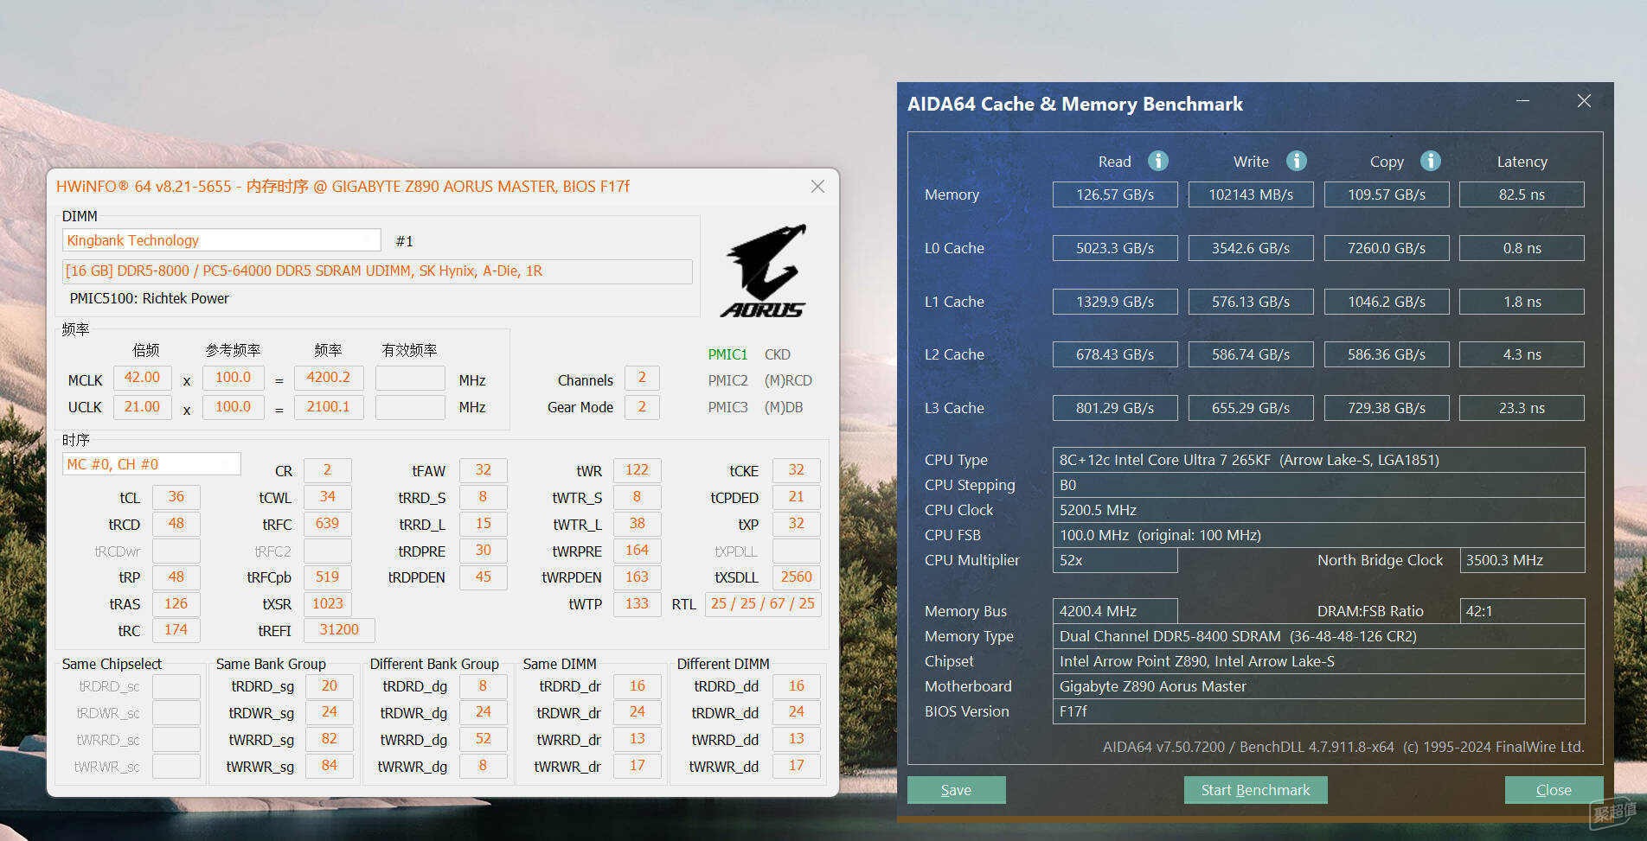Click the Memory Bus value 4200.4 MHz
This screenshot has width=1647, height=841.
[1115, 611]
